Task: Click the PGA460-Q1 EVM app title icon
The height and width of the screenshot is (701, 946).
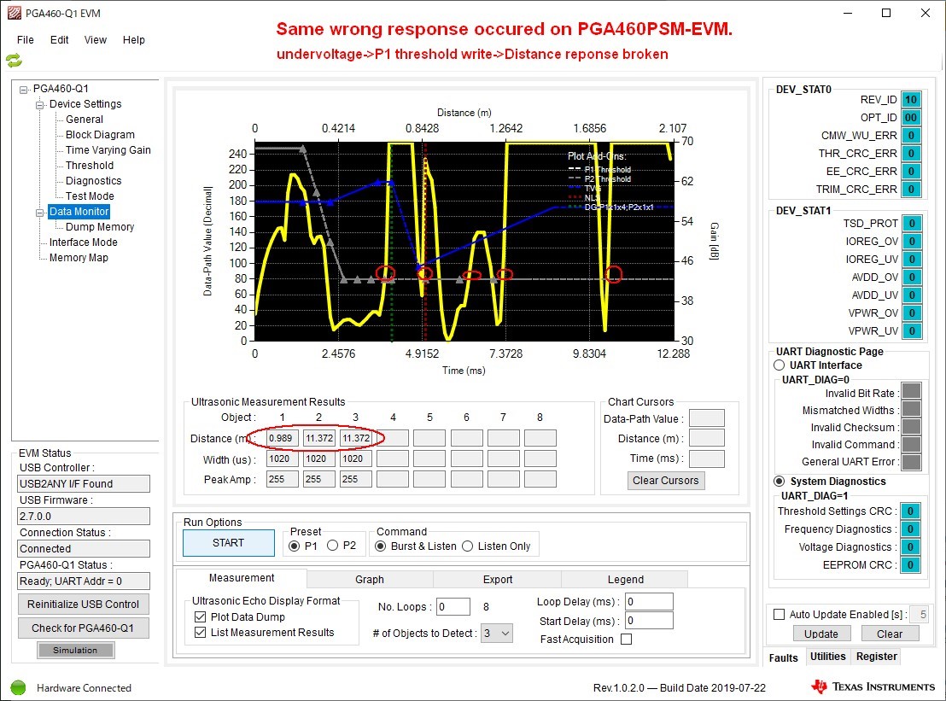Action: pos(14,13)
